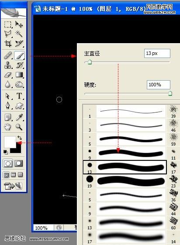
Task: Choose the chalk 36 brush preset
Action: [173, 195]
